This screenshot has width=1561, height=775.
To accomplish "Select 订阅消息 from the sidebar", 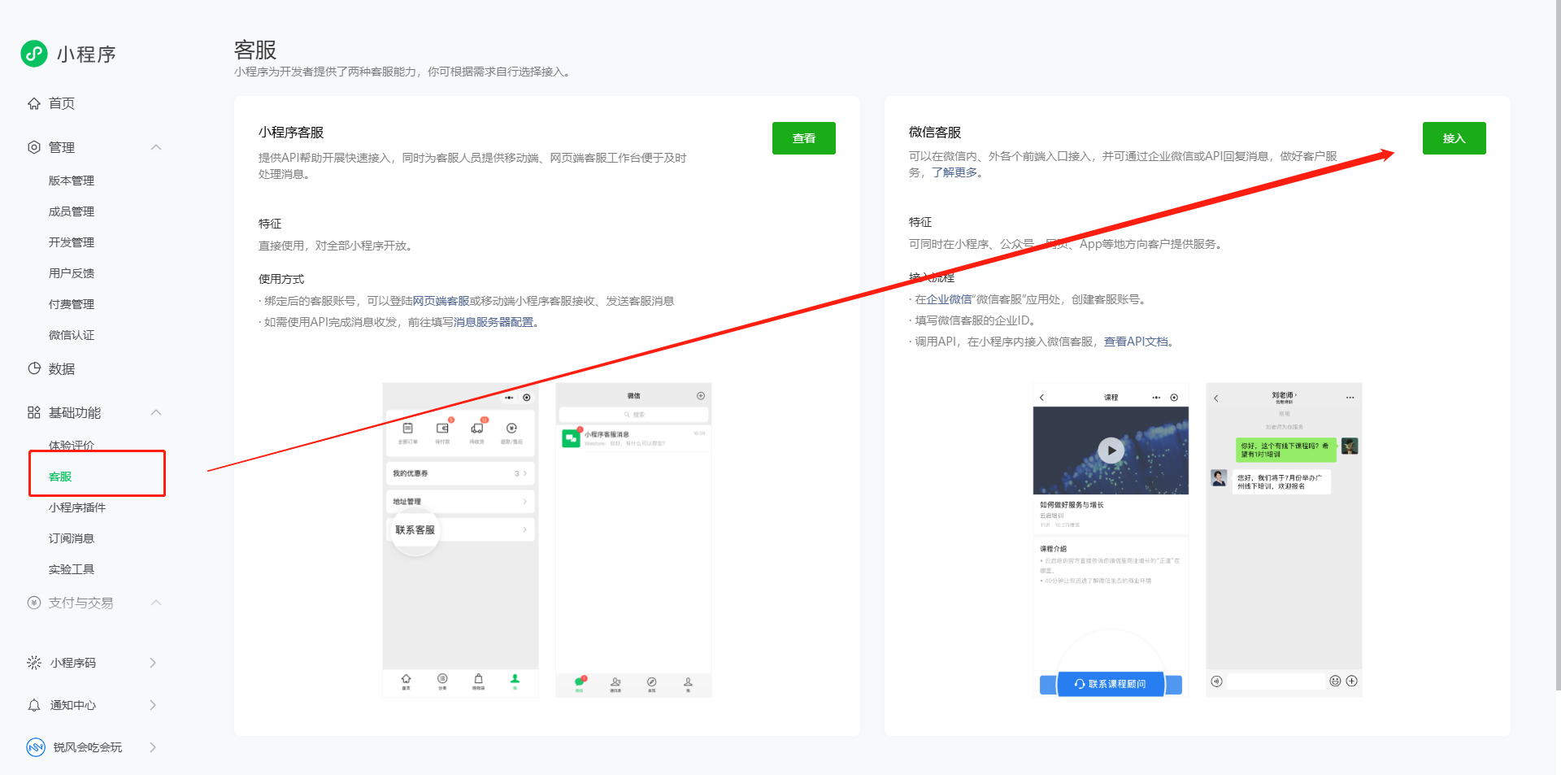I will (x=72, y=538).
